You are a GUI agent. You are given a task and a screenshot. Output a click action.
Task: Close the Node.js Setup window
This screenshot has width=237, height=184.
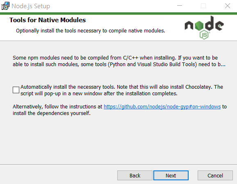(228, 6)
